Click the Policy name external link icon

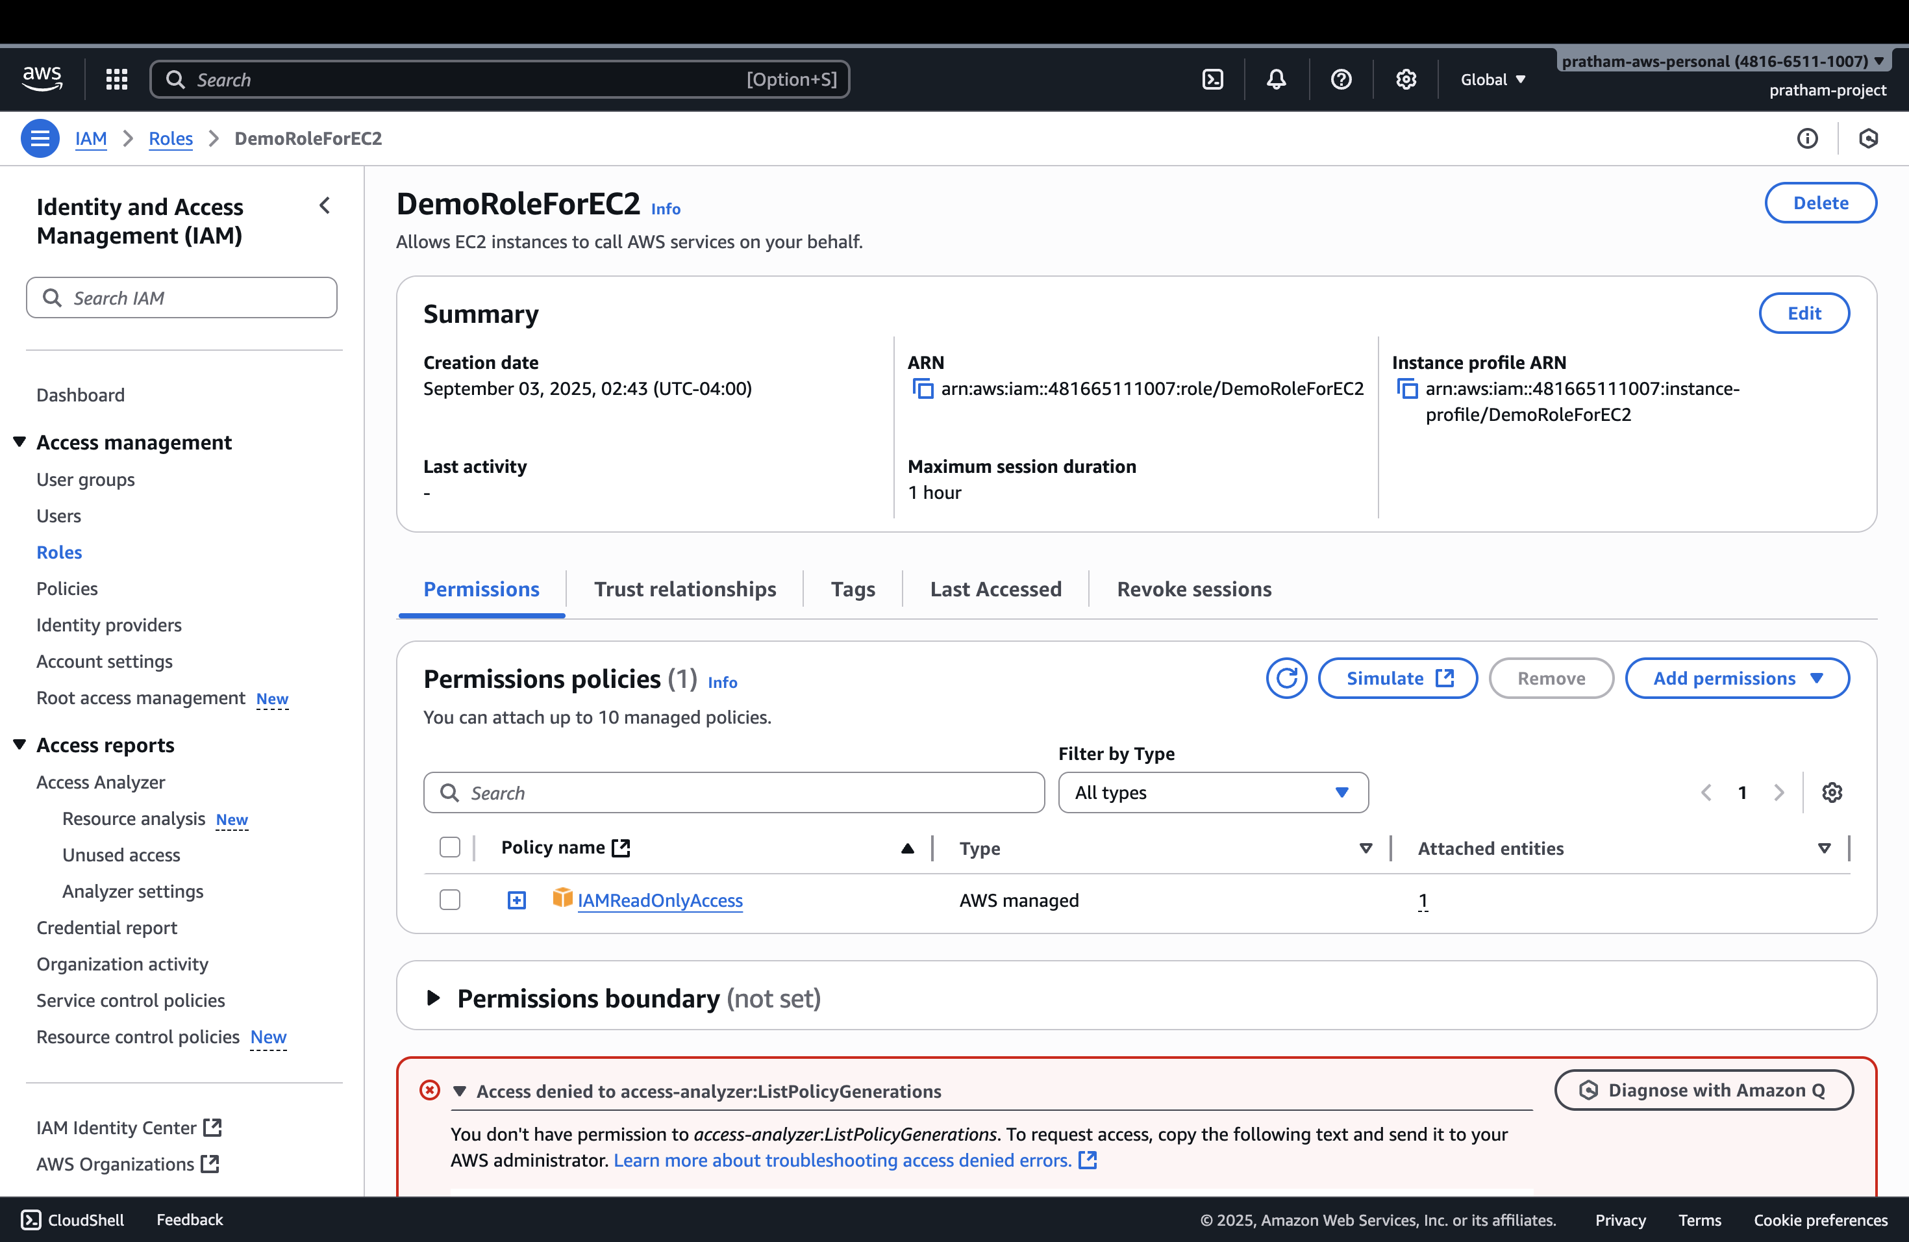point(621,848)
